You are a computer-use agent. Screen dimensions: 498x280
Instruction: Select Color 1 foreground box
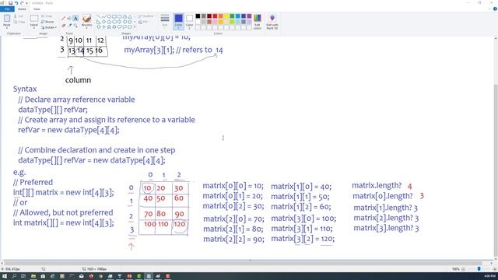[x=178, y=22]
